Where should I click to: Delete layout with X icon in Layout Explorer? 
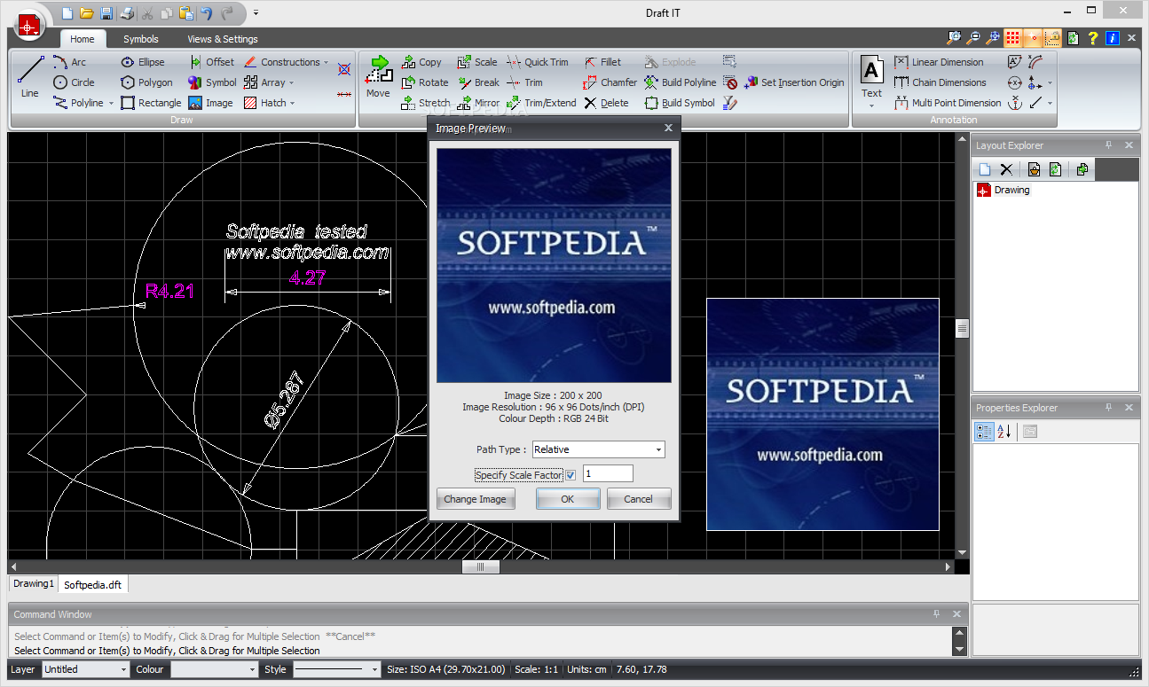click(x=1006, y=169)
